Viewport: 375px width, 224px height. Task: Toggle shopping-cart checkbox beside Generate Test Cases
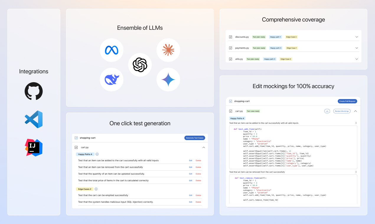click(76, 138)
